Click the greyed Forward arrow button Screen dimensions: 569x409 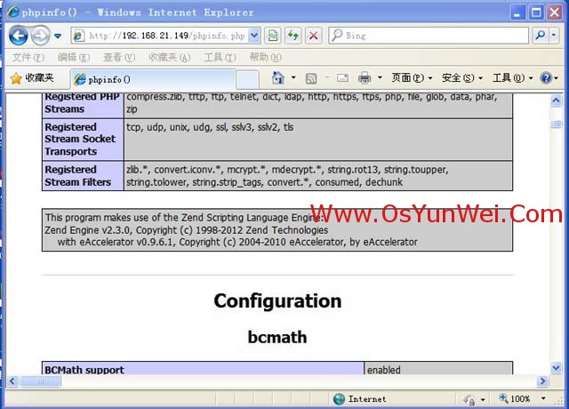(40, 36)
